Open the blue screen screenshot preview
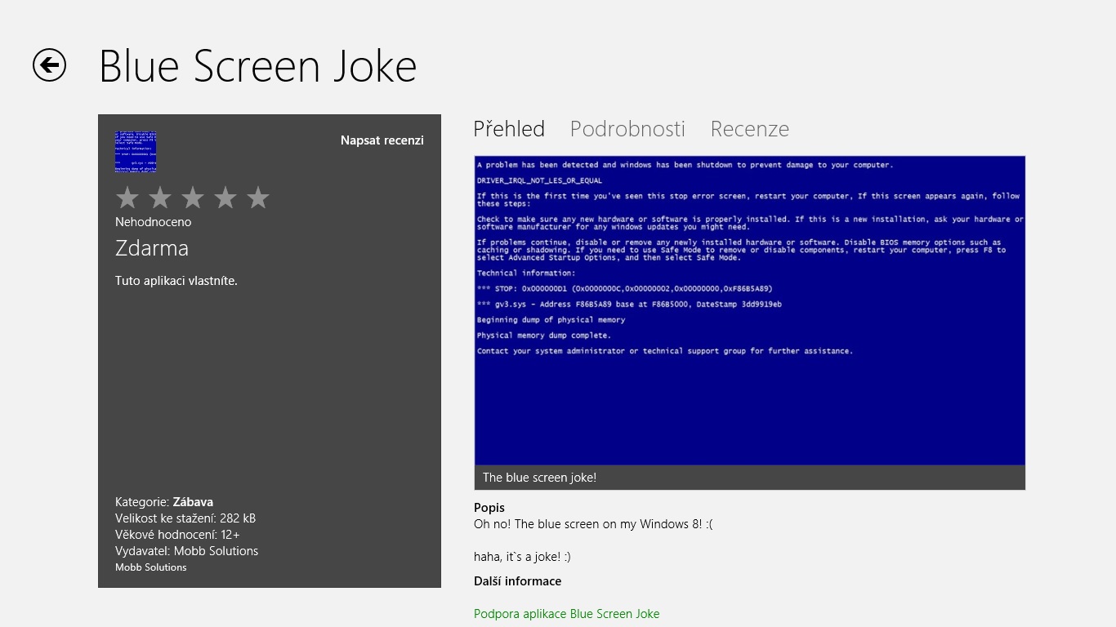This screenshot has width=1116, height=627. 750,311
